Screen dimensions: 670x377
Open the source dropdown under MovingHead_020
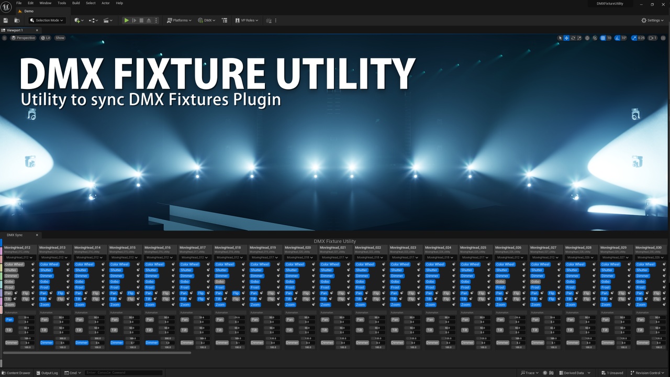point(300,258)
